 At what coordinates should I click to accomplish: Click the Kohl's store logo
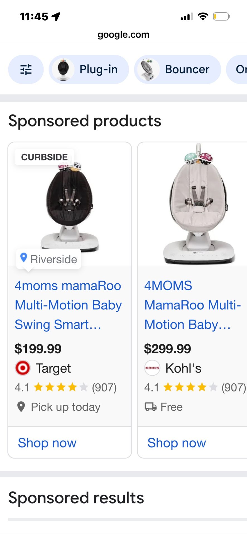click(152, 368)
